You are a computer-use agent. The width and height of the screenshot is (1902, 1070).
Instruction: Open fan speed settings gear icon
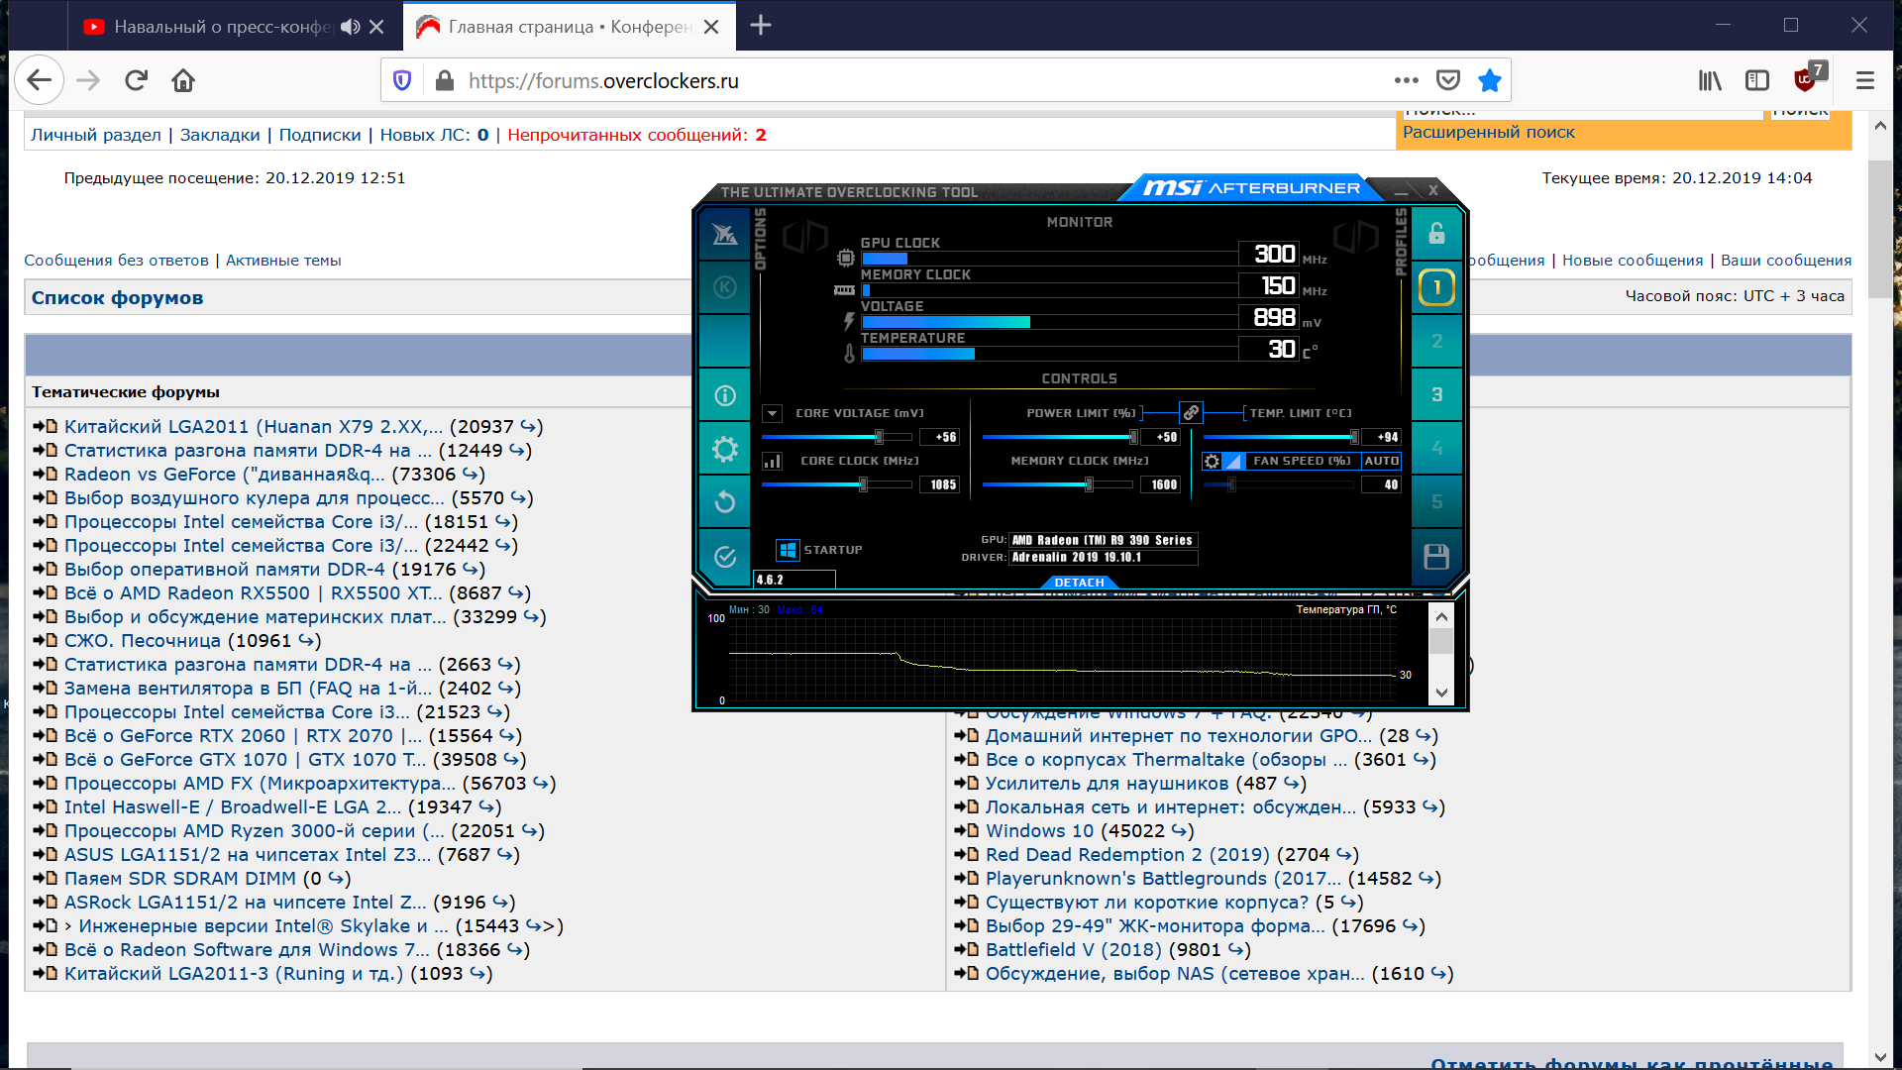pos(1212,461)
